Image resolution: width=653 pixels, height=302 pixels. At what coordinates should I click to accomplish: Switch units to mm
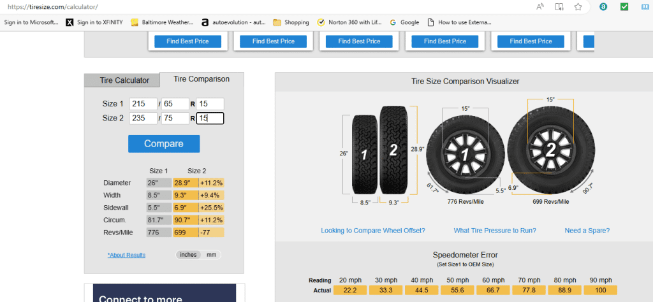tap(211, 255)
